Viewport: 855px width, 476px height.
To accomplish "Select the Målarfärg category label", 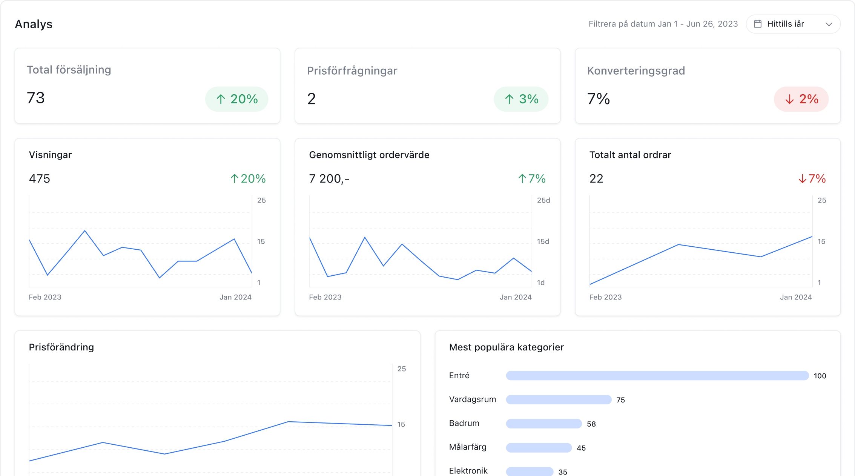I will point(468,447).
